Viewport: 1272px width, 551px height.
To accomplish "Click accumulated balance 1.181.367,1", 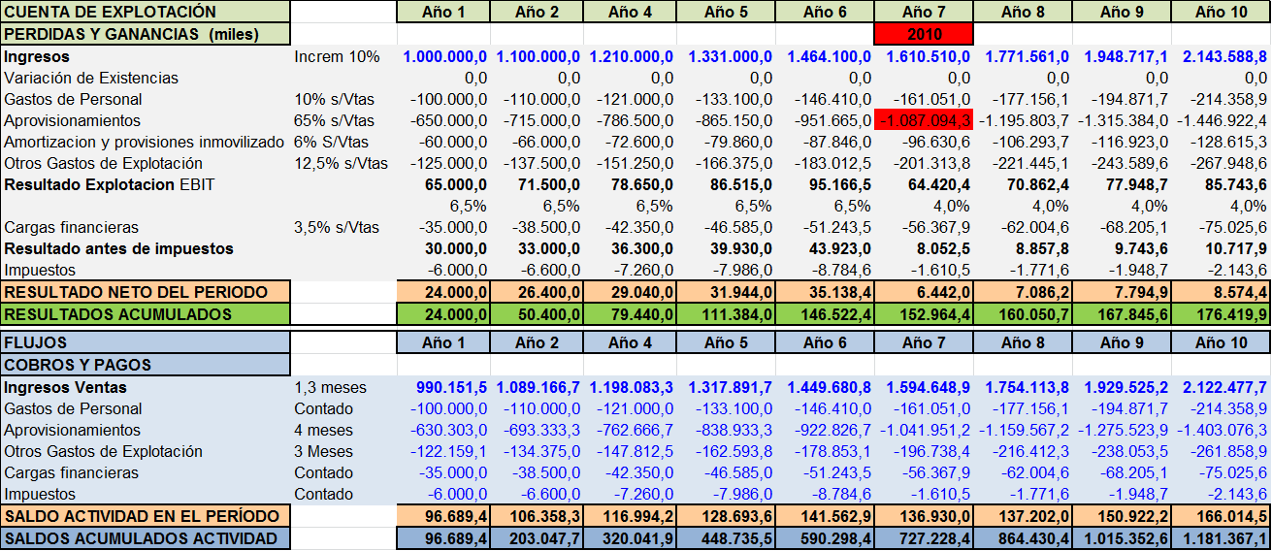I will click(1221, 538).
